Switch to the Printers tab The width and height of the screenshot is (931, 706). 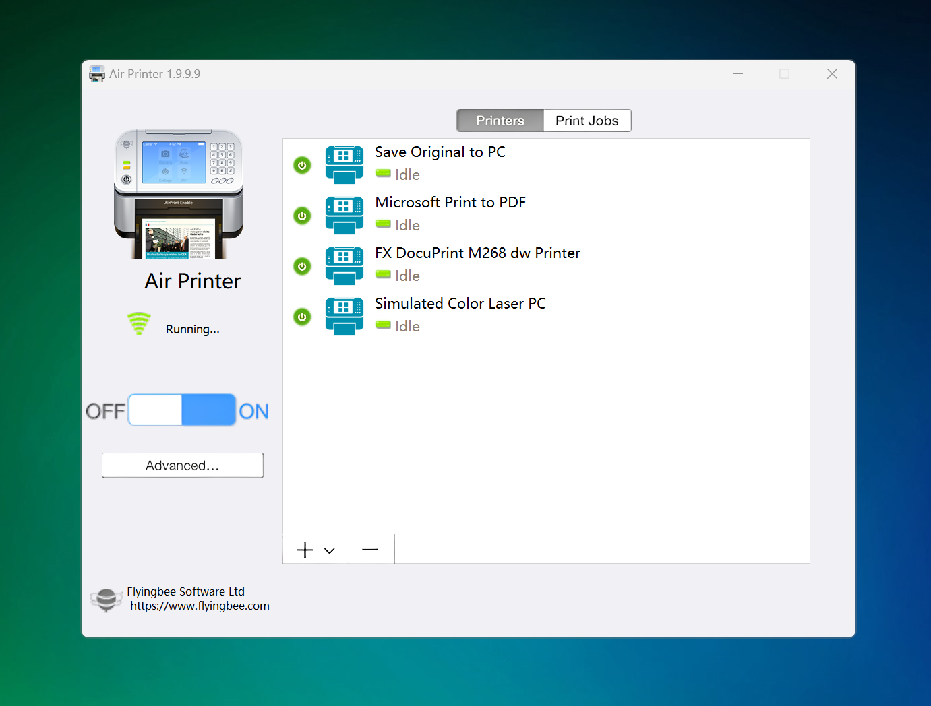pos(500,121)
